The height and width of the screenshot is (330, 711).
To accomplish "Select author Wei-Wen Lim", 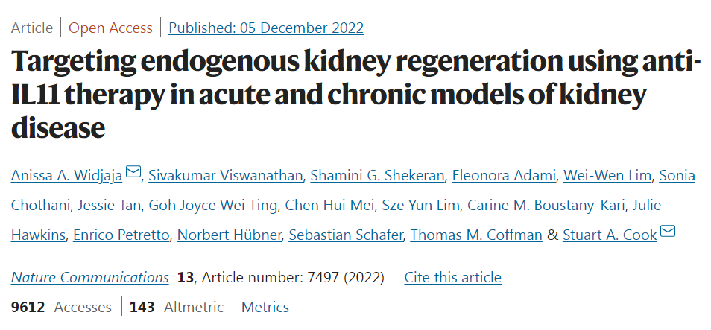I will [608, 176].
